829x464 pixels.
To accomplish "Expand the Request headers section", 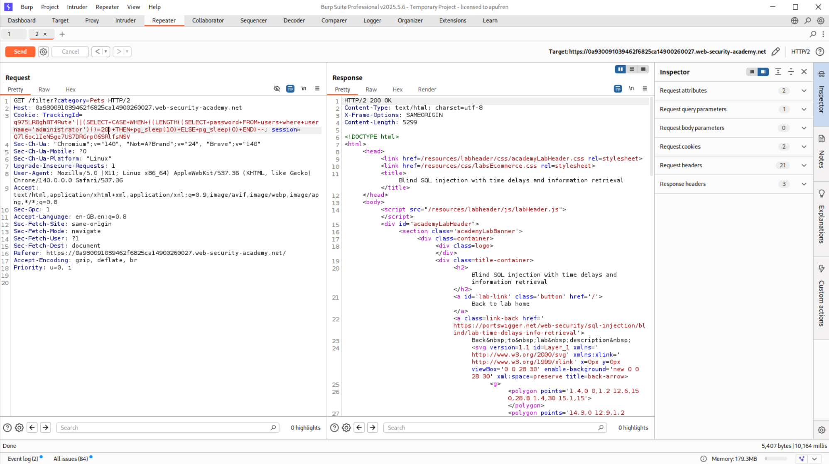I will 804,165.
